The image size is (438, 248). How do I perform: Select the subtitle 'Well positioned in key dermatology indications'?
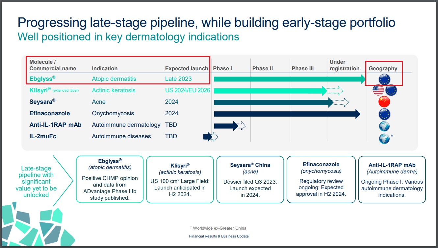pos(128,36)
